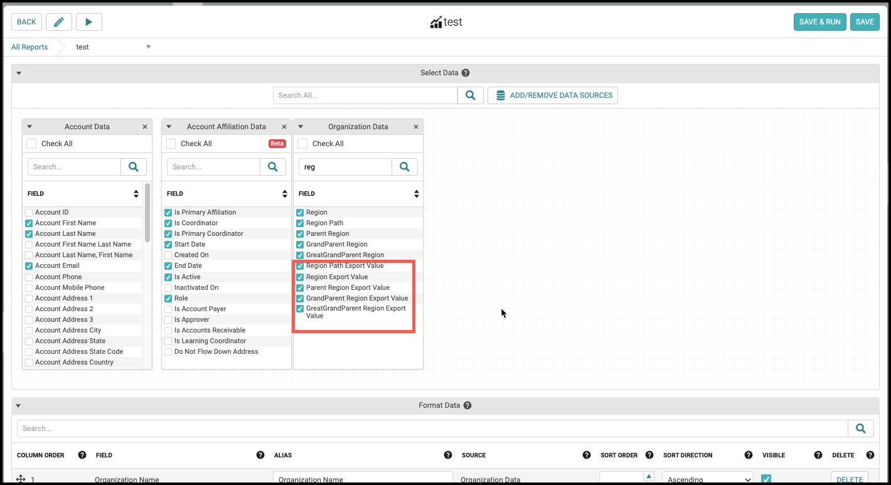Image resolution: width=891 pixels, height=485 pixels.
Task: Click ADD/REMOVE DATA SOURCES button
Action: [x=553, y=95]
